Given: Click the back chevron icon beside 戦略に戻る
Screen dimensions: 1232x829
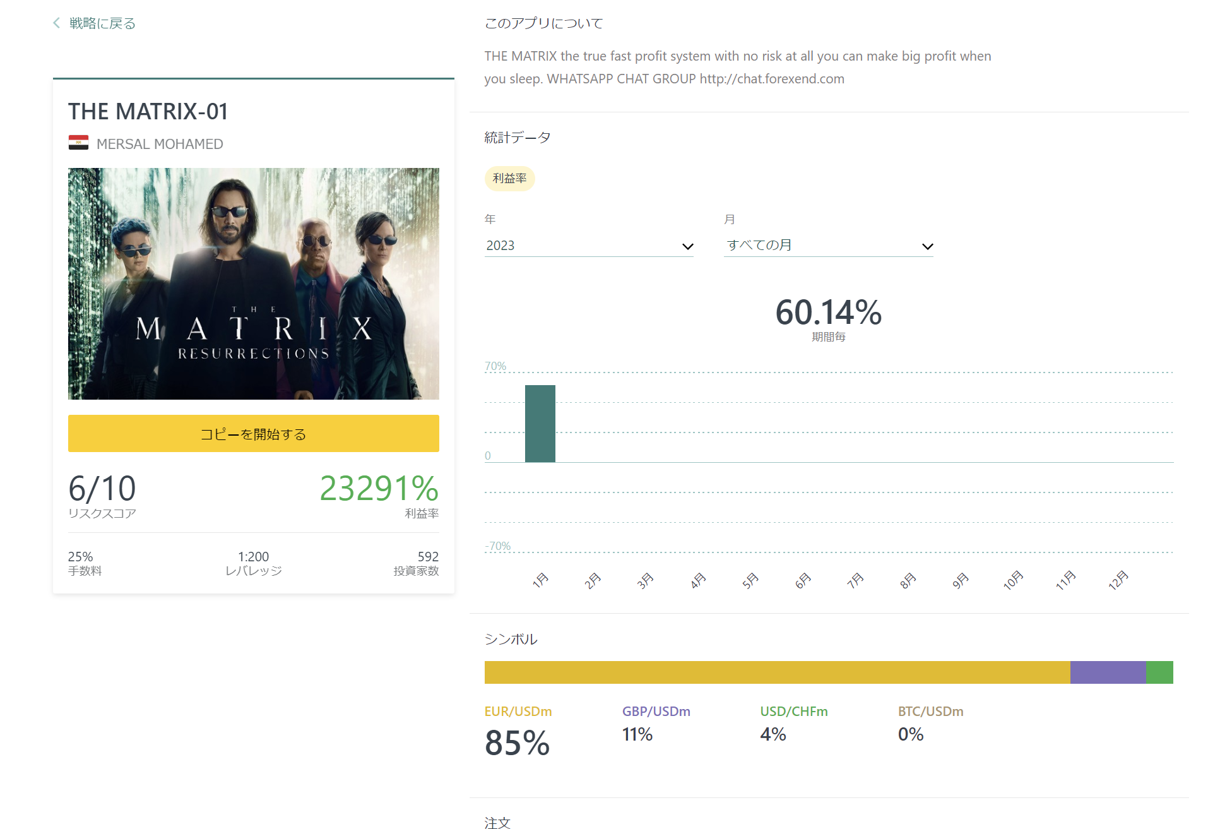Looking at the screenshot, I should click(57, 23).
